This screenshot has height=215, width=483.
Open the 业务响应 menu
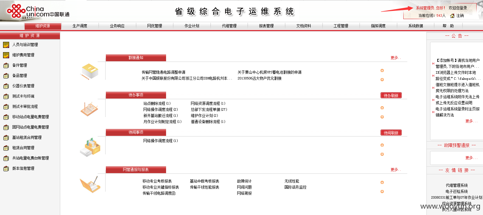[117, 26]
